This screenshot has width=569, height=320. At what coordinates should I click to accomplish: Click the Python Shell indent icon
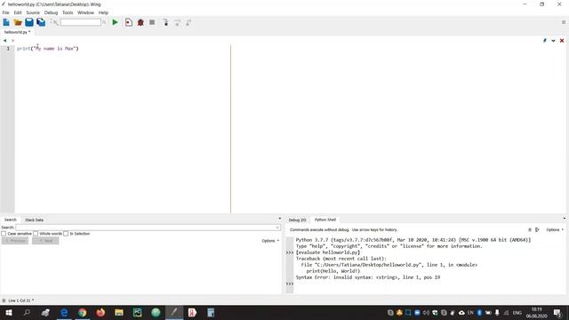click(537, 229)
